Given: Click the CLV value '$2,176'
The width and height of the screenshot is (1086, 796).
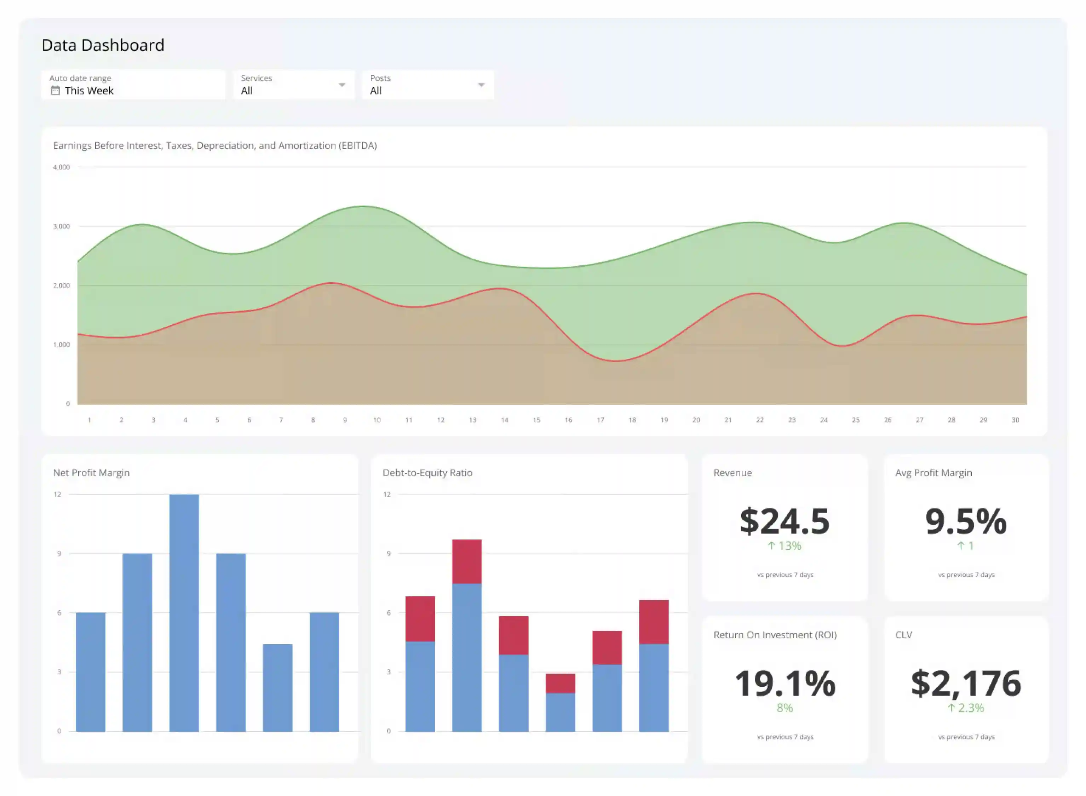Looking at the screenshot, I should [x=967, y=683].
